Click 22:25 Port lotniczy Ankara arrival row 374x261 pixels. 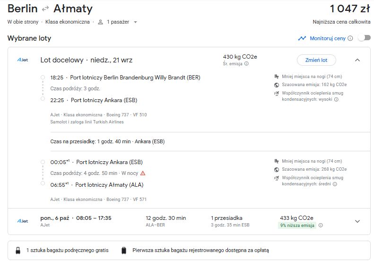pyautogui.click(x=94, y=100)
